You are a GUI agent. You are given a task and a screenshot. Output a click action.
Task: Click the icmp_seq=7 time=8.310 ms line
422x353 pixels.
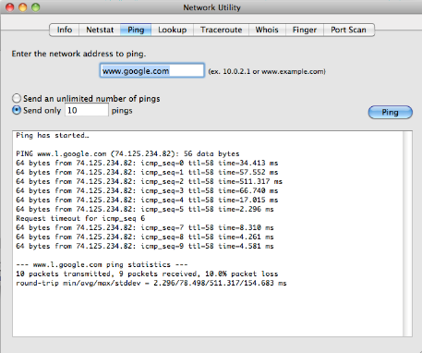click(x=145, y=227)
